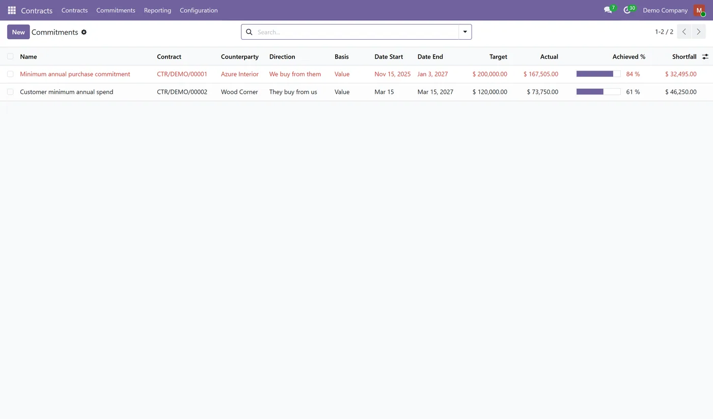Go to the next page arrow
The height and width of the screenshot is (419, 713).
(x=699, y=32)
